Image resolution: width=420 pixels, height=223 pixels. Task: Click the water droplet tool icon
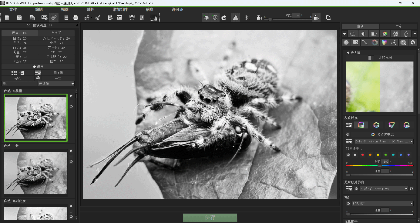point(406,34)
